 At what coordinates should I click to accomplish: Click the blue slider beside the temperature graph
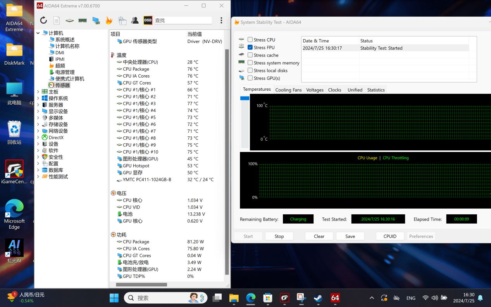tap(245, 98)
